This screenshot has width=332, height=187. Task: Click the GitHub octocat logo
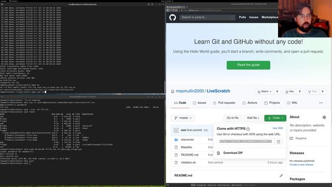173,17
